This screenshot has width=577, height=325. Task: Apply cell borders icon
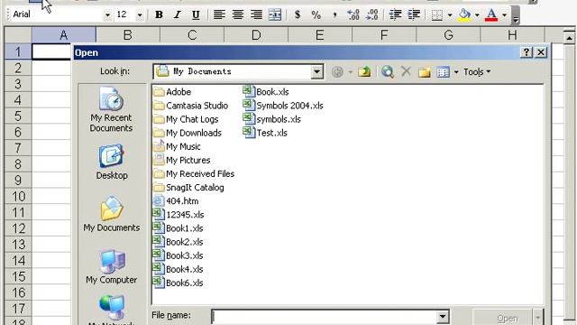click(x=437, y=14)
